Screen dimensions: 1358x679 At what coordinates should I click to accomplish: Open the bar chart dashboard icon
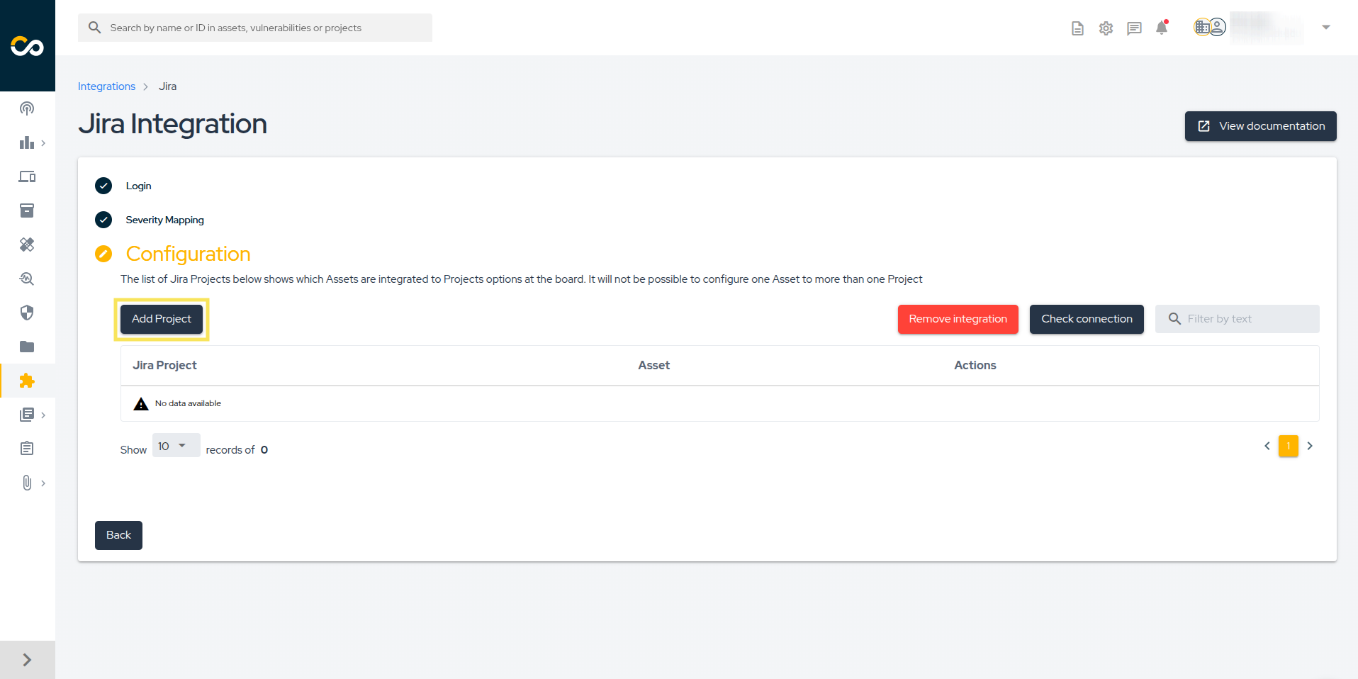[x=27, y=142]
